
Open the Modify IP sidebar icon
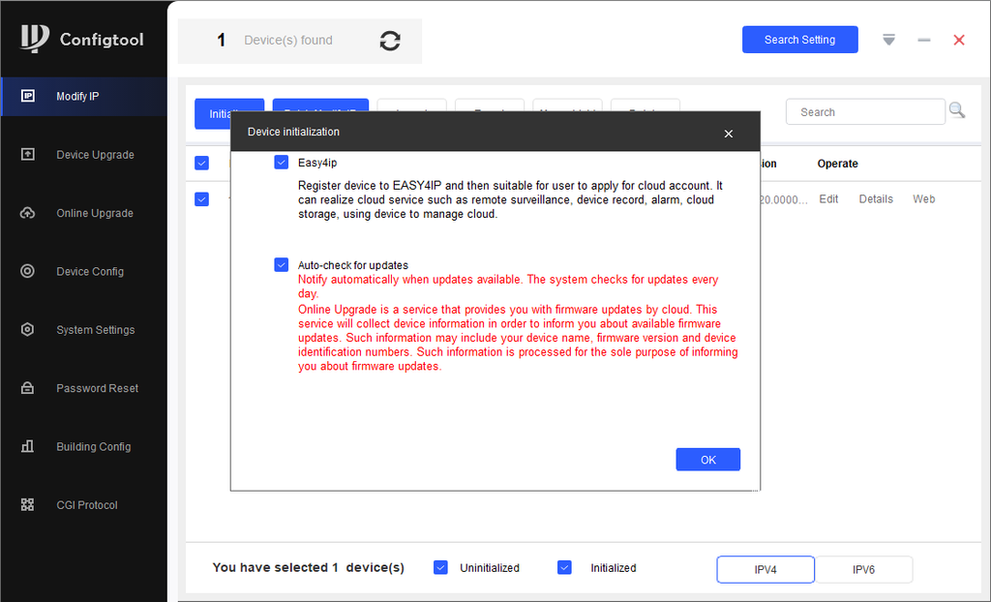coord(28,96)
